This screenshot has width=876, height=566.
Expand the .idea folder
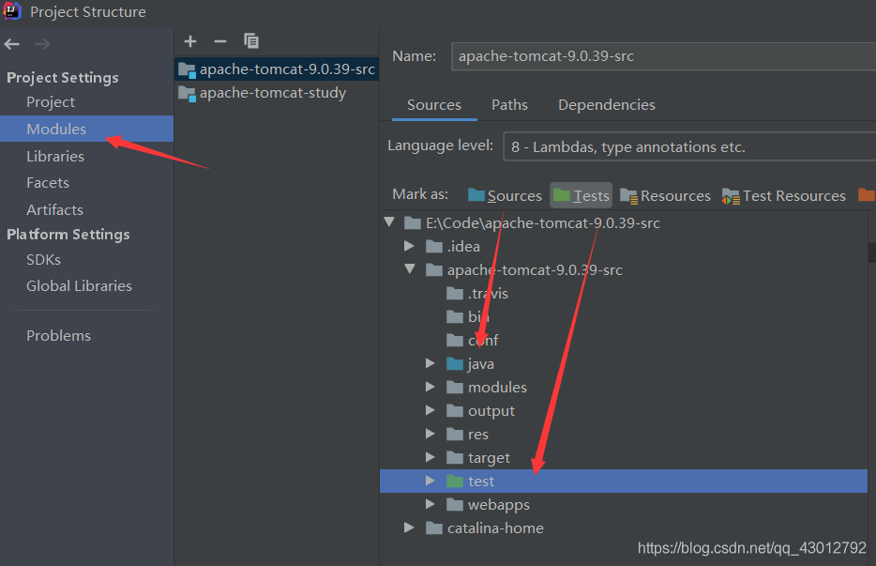pos(410,246)
